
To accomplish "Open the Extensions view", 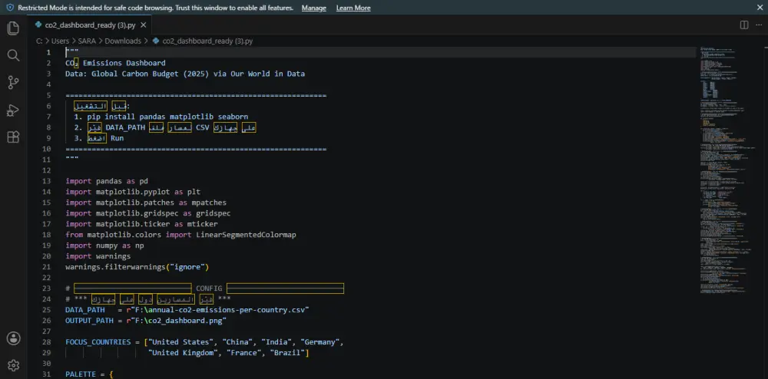I will pos(13,137).
